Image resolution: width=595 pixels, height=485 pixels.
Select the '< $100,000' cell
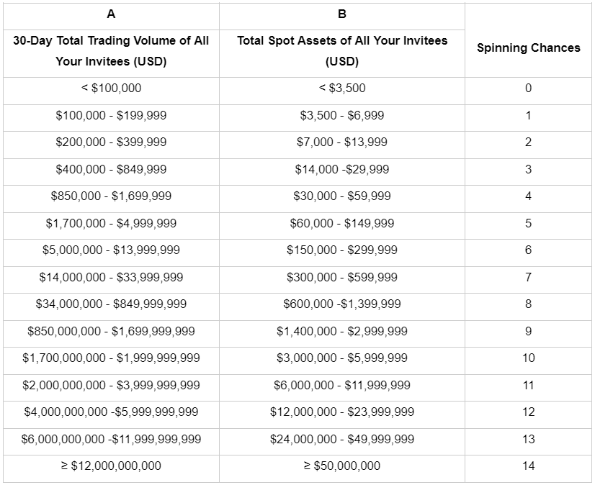111,89
